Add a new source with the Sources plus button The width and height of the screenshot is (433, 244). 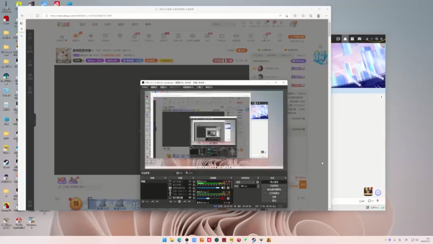170,201
